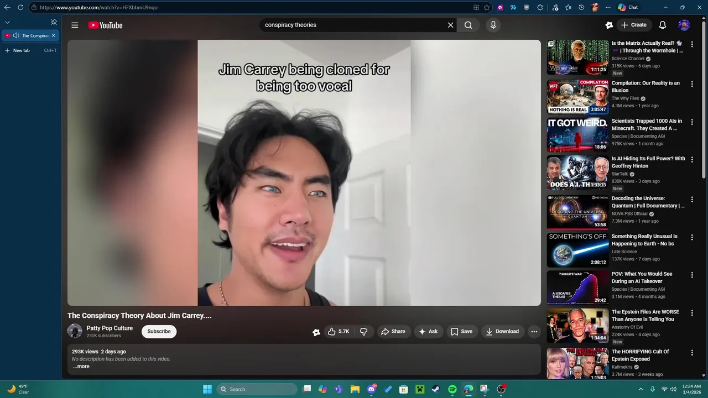The image size is (708, 398).
Task: Open 'POV: What You Would See' video title
Action: [x=642, y=277]
